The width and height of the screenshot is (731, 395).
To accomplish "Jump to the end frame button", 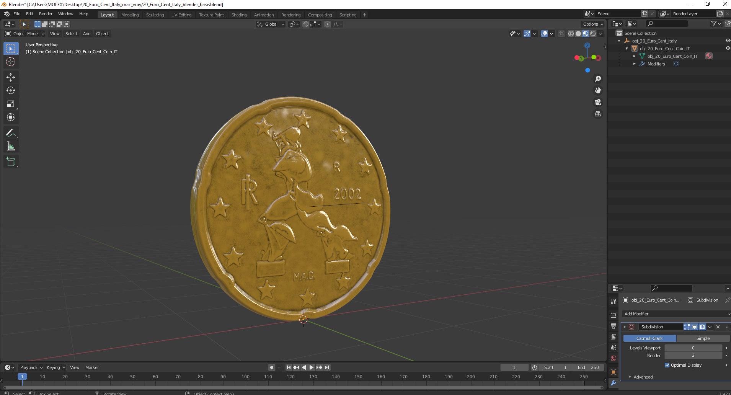I will 327,367.
